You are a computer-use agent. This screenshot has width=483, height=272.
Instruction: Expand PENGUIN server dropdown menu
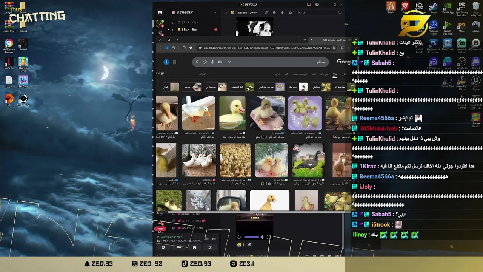point(216,12)
